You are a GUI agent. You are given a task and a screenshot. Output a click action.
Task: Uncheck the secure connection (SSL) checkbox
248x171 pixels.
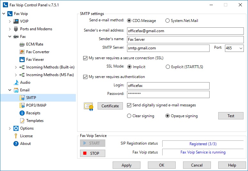point(85,58)
